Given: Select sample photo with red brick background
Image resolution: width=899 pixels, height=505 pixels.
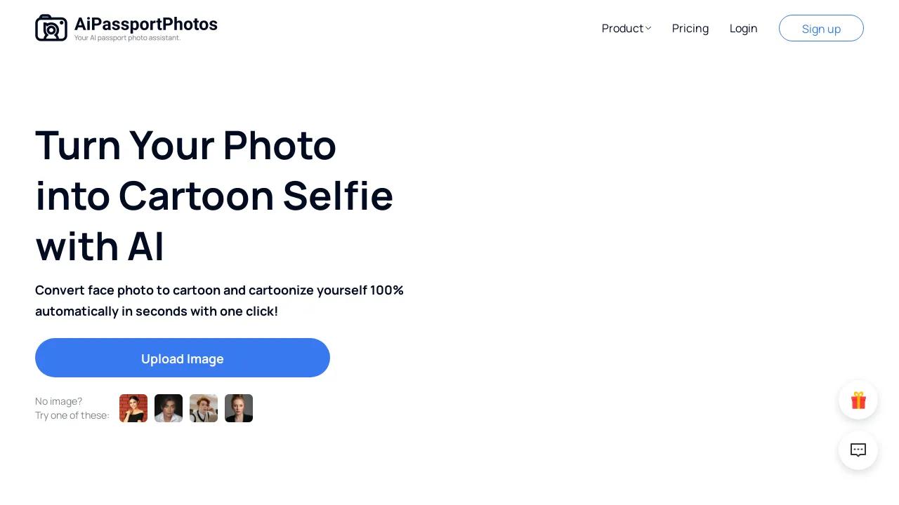Looking at the screenshot, I should 133,408.
